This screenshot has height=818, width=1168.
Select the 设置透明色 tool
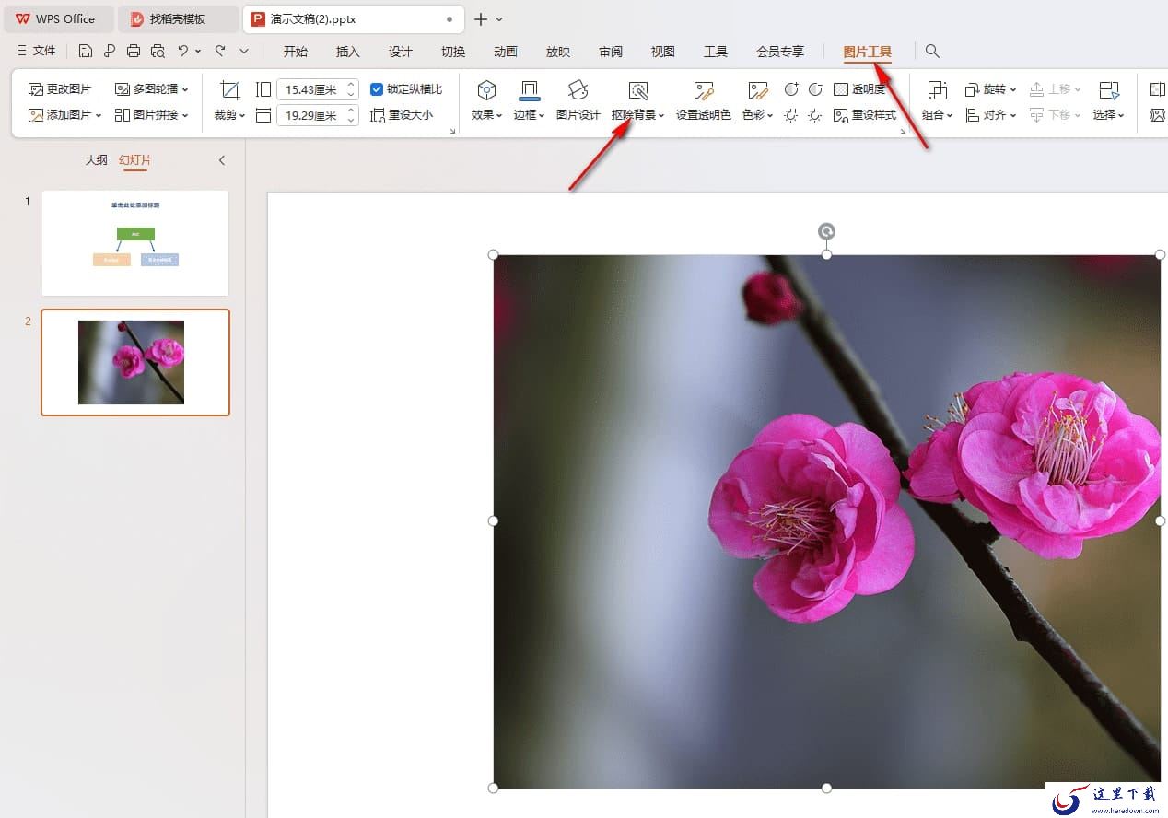click(704, 101)
